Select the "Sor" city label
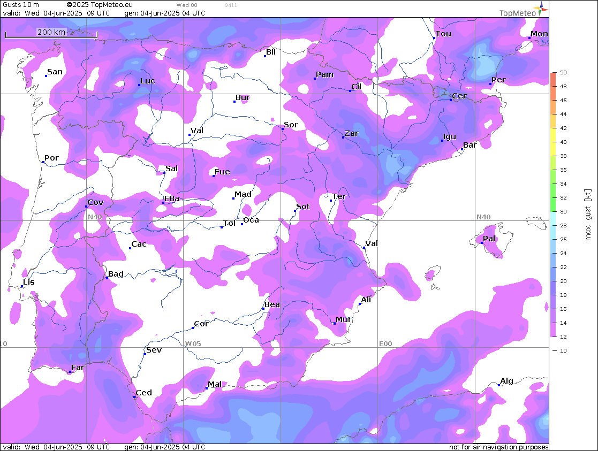This screenshot has width=598, height=451. [291, 125]
